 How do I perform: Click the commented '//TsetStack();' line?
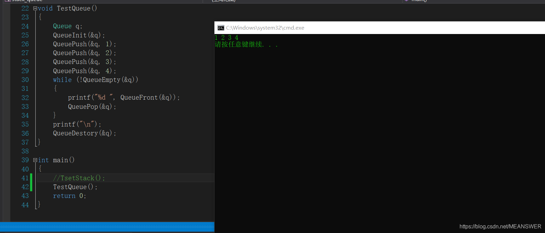pos(79,178)
